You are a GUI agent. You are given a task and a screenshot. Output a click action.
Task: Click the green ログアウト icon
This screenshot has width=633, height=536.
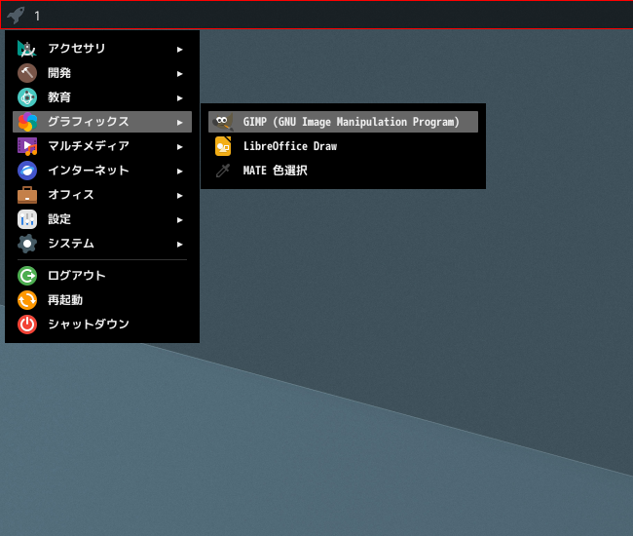coord(27,276)
